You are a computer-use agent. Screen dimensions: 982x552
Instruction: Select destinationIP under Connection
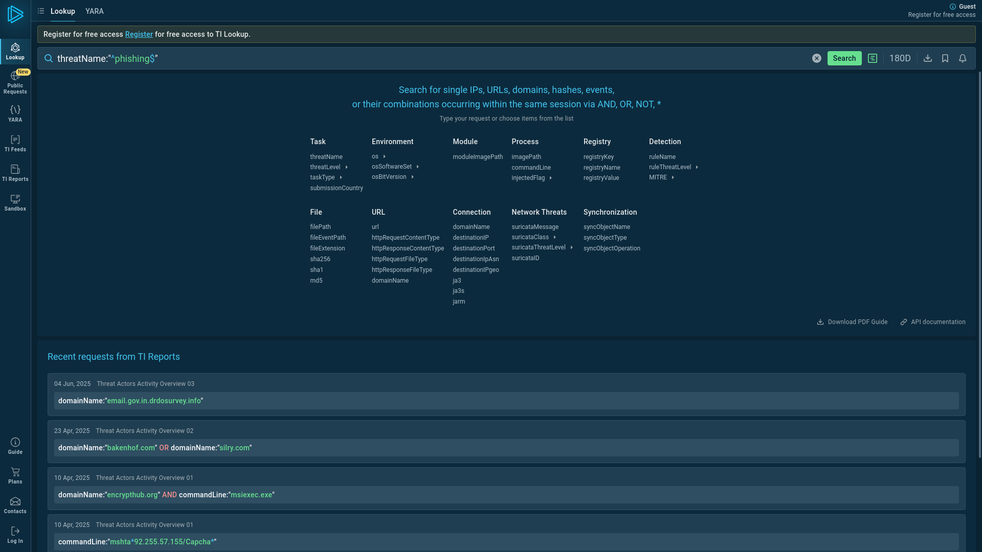point(471,238)
